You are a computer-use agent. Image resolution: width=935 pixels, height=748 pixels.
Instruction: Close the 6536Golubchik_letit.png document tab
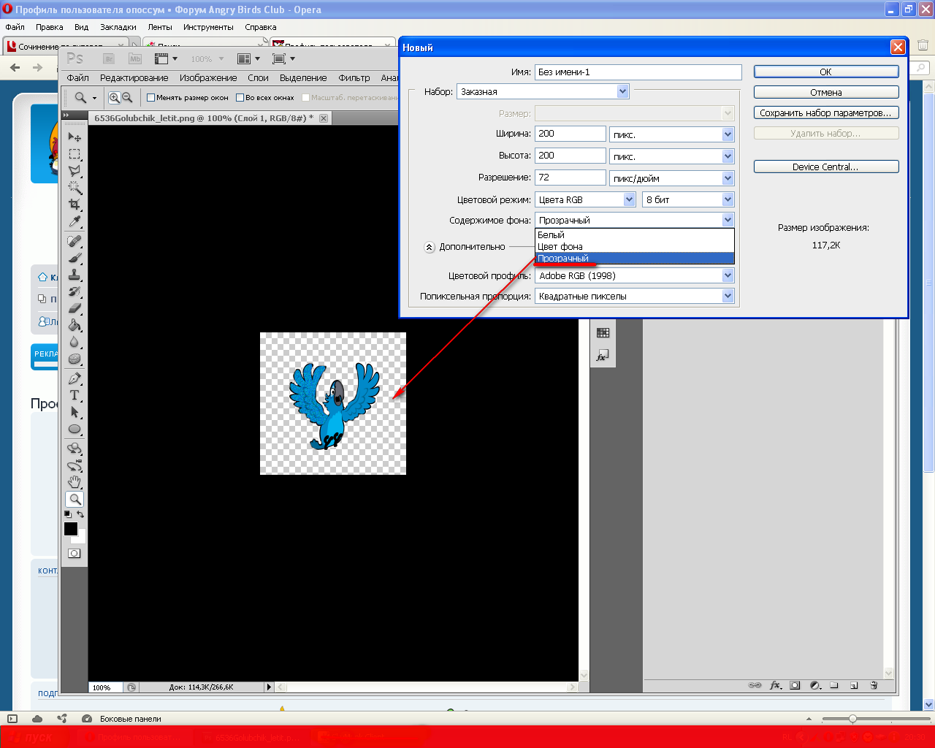324,118
